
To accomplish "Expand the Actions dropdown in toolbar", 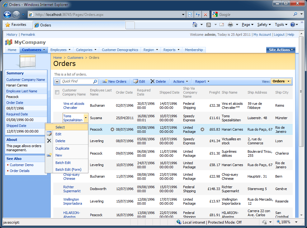I will (x=180, y=81).
